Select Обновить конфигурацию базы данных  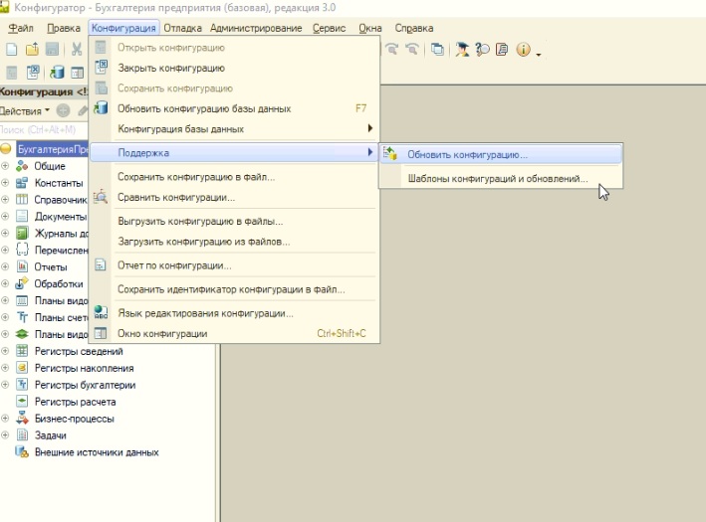pos(234,108)
